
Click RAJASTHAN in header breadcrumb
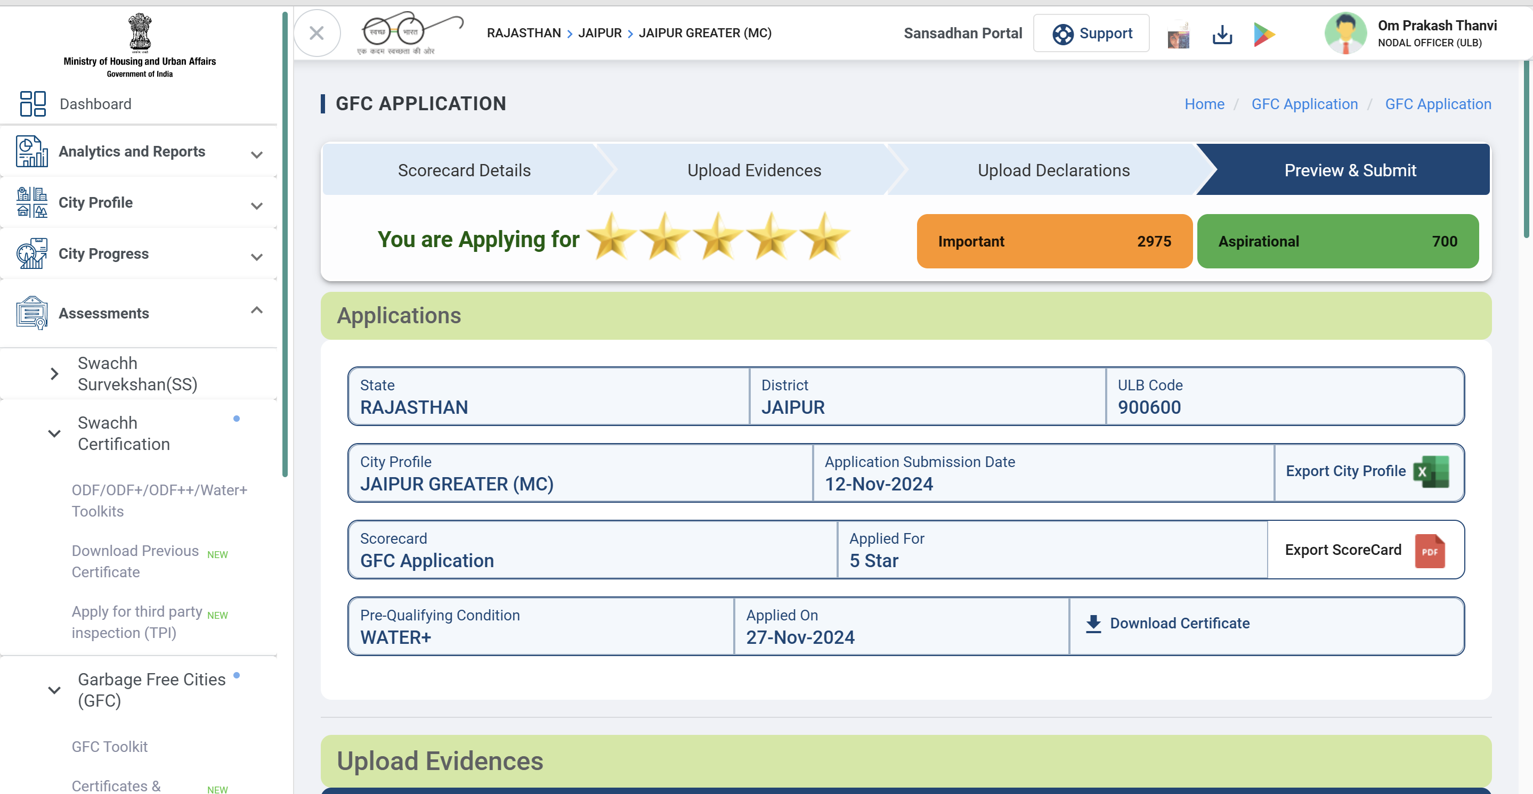[524, 32]
